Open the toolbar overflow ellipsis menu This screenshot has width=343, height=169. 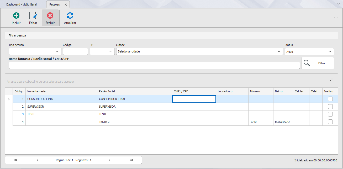(x=336, y=18)
